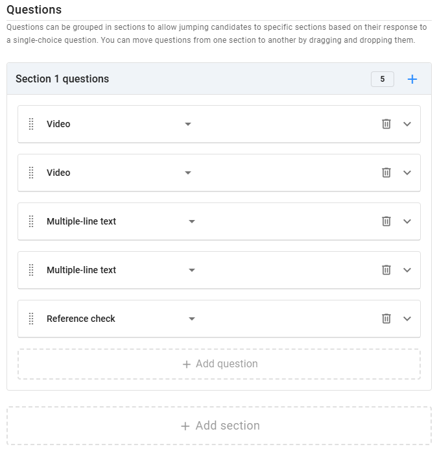The height and width of the screenshot is (451, 437).
Task: Delete the first Multiple-line text question
Action: 386,221
